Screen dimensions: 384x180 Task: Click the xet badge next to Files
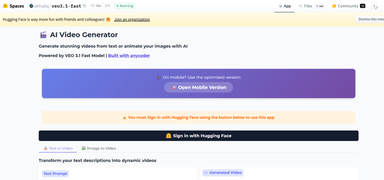coord(319,6)
